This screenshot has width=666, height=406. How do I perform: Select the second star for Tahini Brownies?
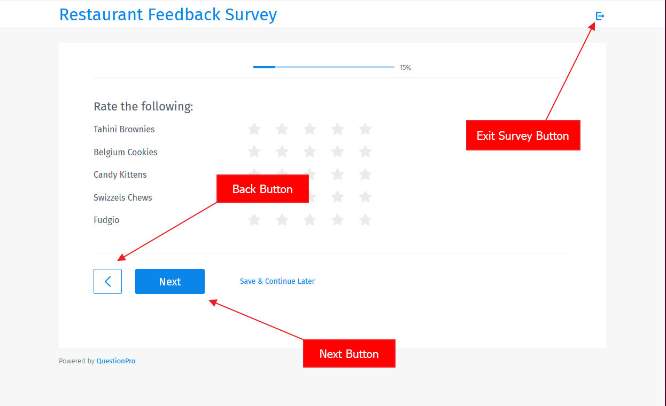[282, 129]
